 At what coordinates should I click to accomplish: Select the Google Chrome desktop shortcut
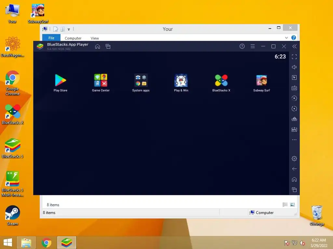13,83
